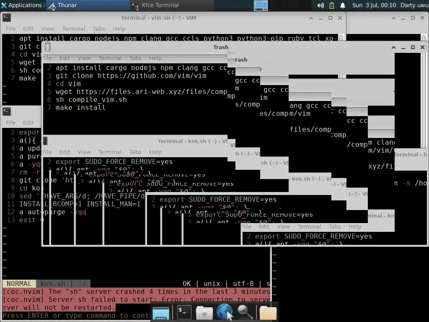Open Tabs menu in Terminal - vim.sh window
Screen dimensions: 429x322
99,29
